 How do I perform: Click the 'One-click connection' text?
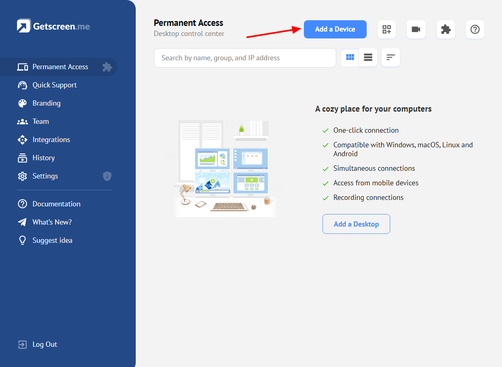coord(366,130)
